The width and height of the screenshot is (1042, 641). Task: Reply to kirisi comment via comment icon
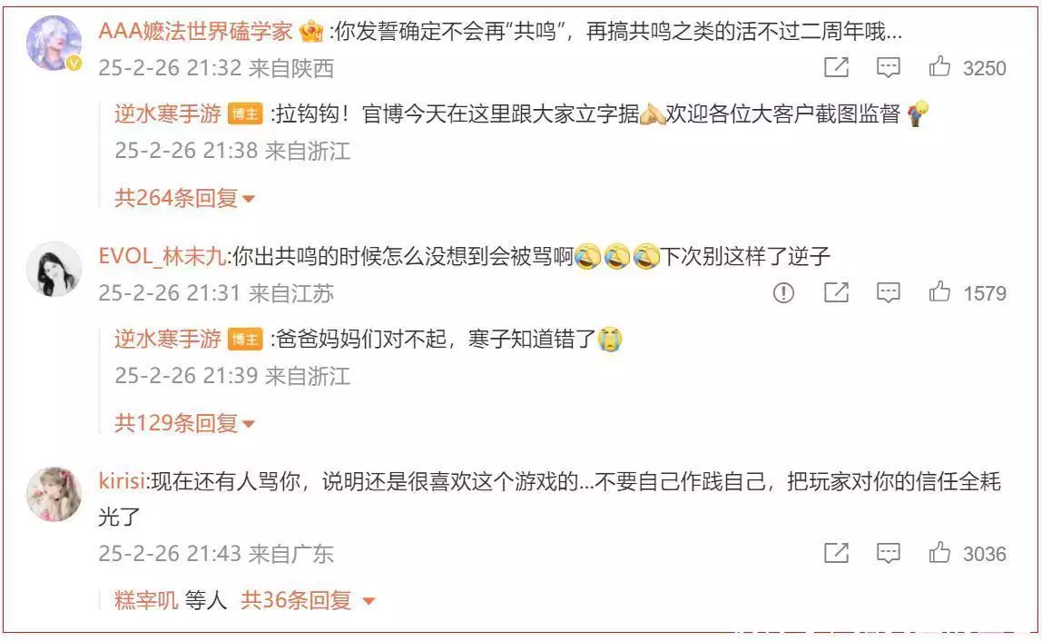[889, 553]
